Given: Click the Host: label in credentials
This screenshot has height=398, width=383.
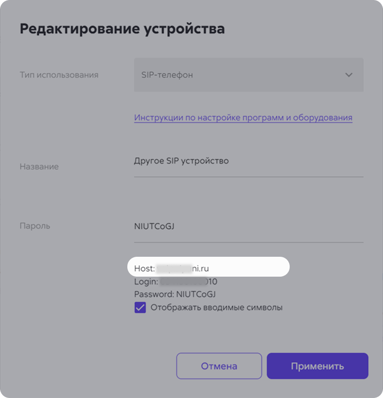Looking at the screenshot, I should [x=144, y=268].
